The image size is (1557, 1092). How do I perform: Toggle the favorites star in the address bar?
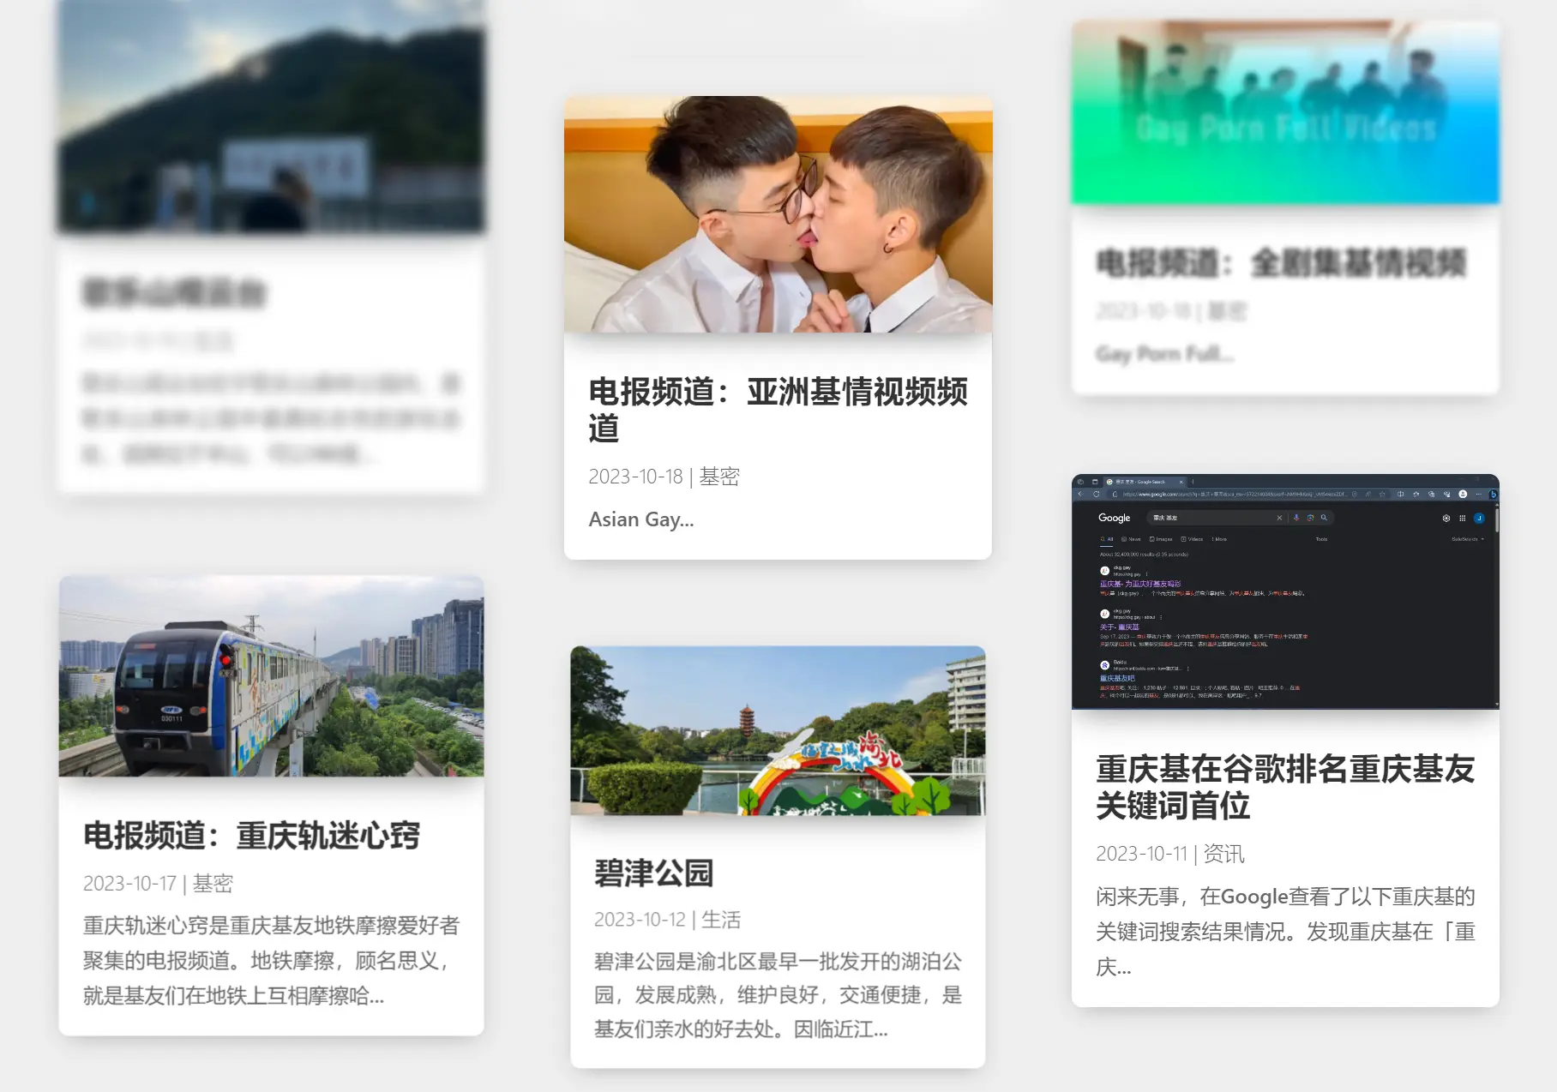pos(1381,494)
